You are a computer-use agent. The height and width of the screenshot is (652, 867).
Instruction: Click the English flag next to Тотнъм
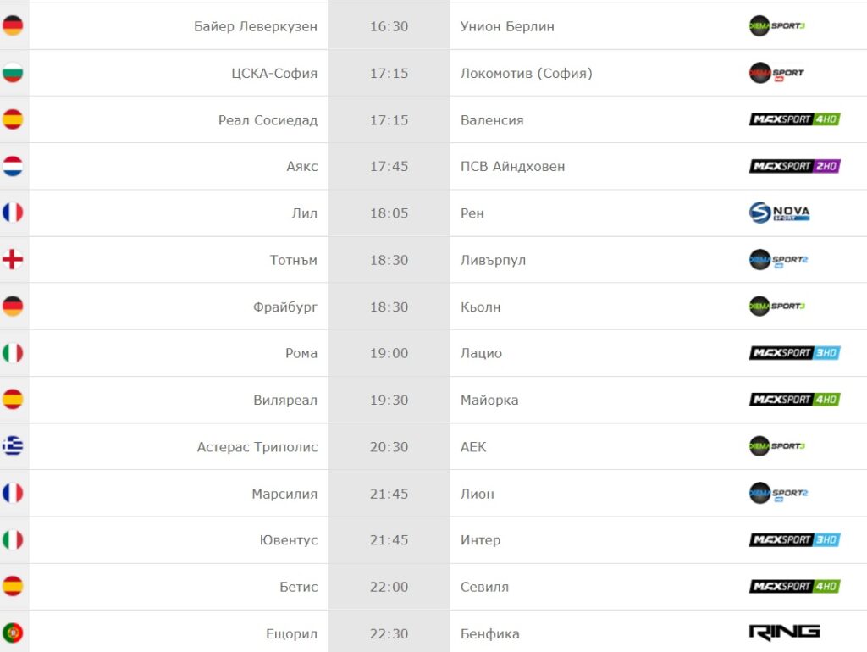pyautogui.click(x=13, y=260)
